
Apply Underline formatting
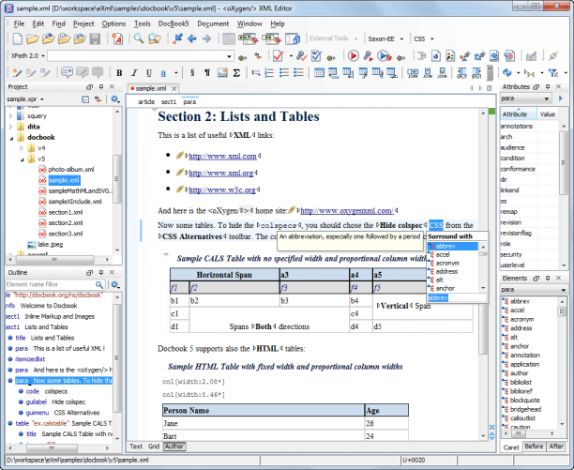tap(149, 73)
